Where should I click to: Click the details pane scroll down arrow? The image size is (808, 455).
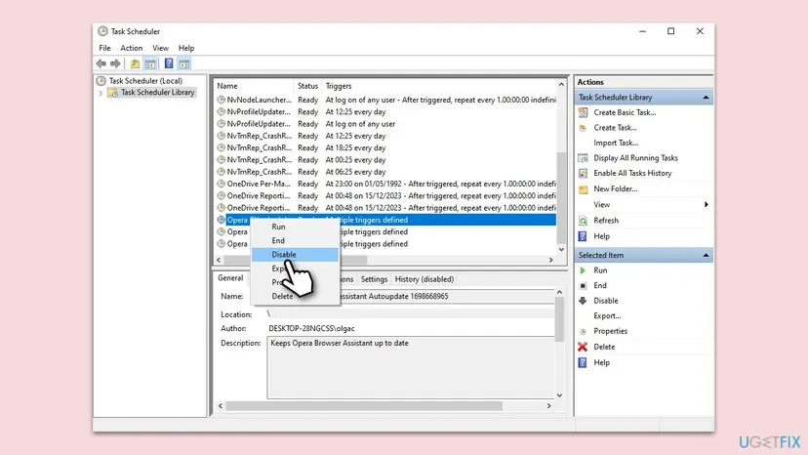tap(559, 395)
